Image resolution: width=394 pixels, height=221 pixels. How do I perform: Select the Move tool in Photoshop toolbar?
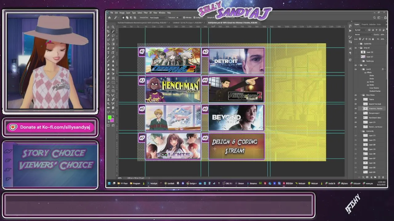tap(108, 27)
